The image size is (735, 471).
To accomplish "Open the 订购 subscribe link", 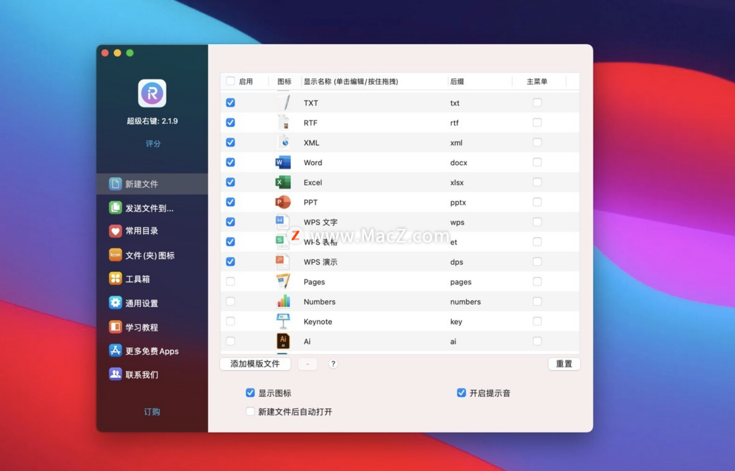I will (x=152, y=412).
